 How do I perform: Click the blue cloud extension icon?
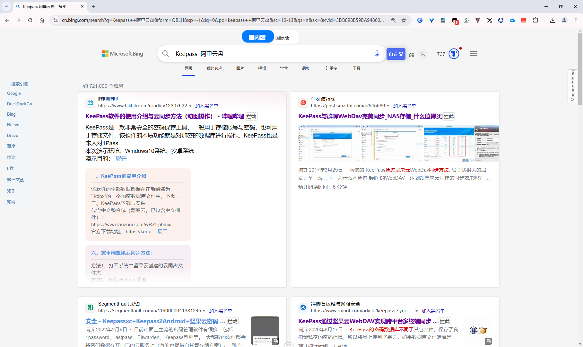(512, 20)
